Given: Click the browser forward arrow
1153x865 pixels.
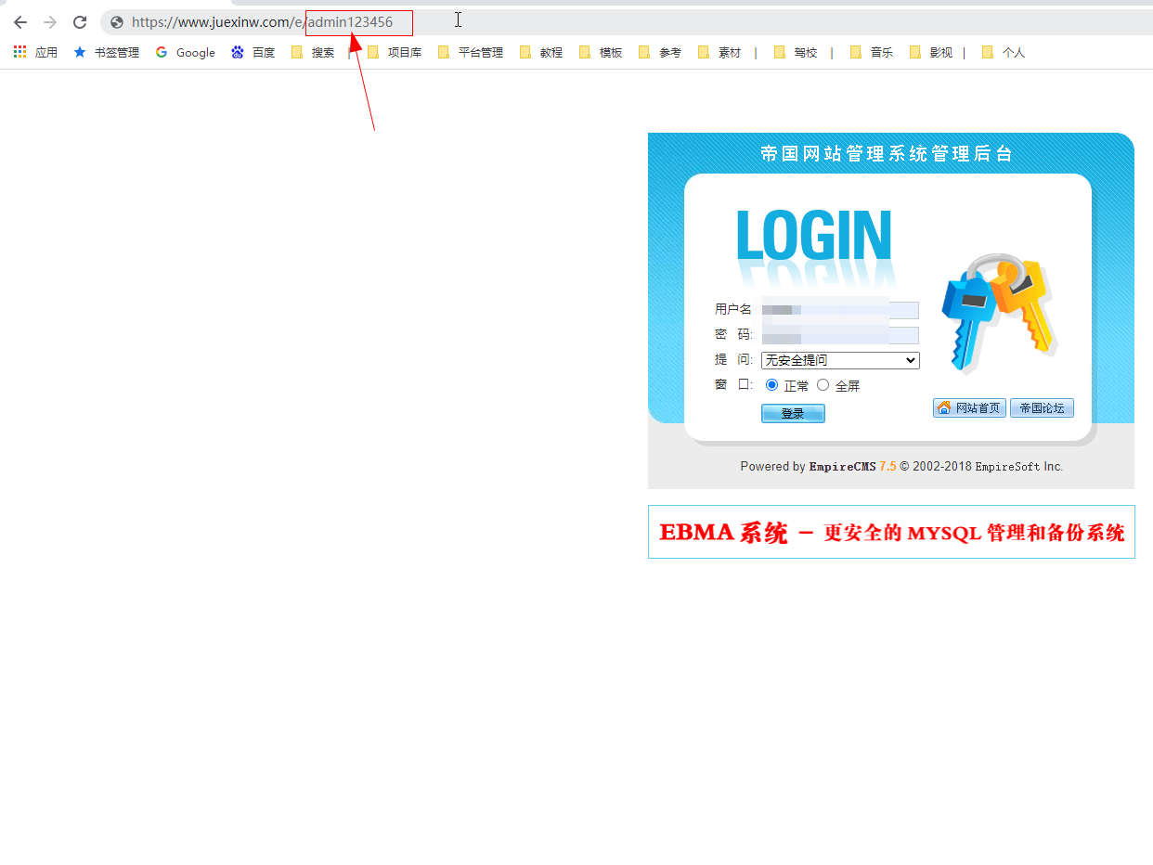Looking at the screenshot, I should click(50, 22).
